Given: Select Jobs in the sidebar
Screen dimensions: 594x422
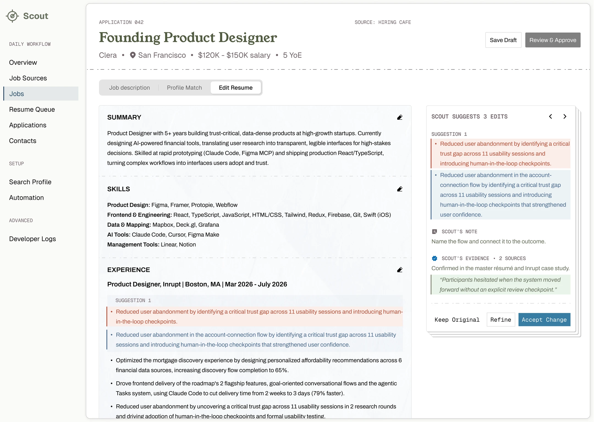Looking at the screenshot, I should pos(41,94).
